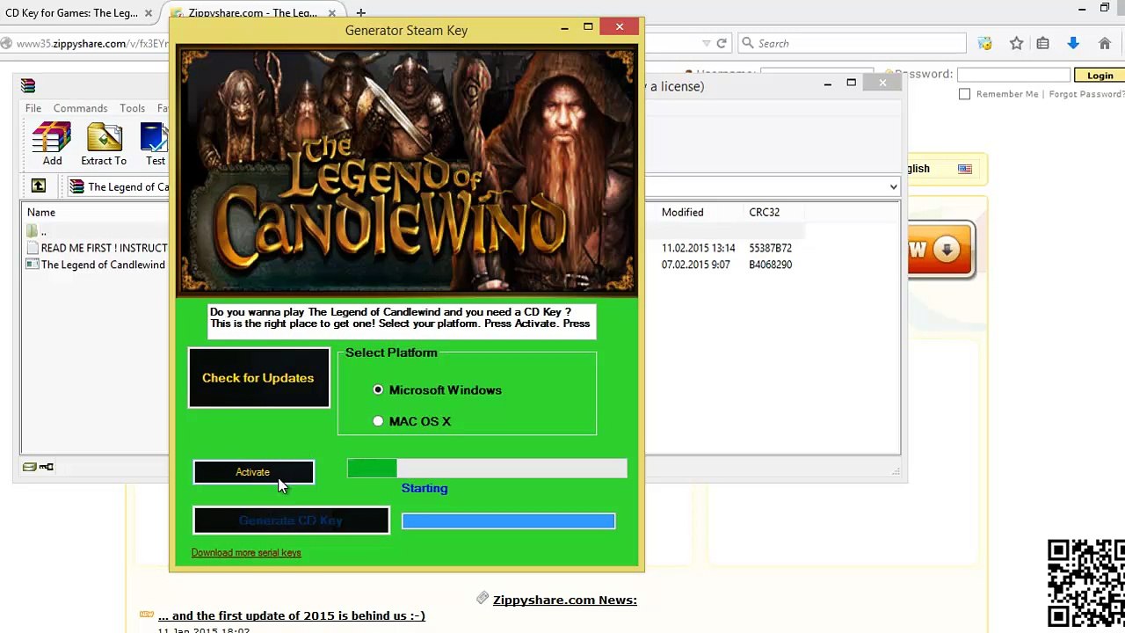Open the File menu in WinRAR

[33, 108]
